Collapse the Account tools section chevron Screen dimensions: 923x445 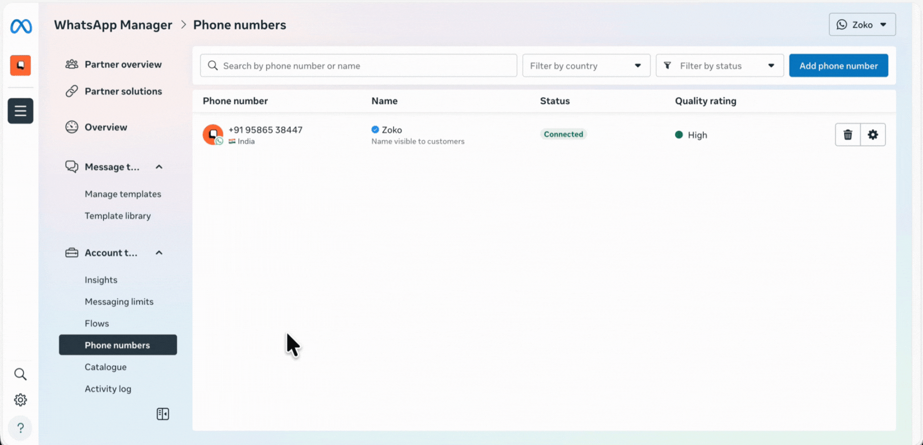[x=159, y=253]
